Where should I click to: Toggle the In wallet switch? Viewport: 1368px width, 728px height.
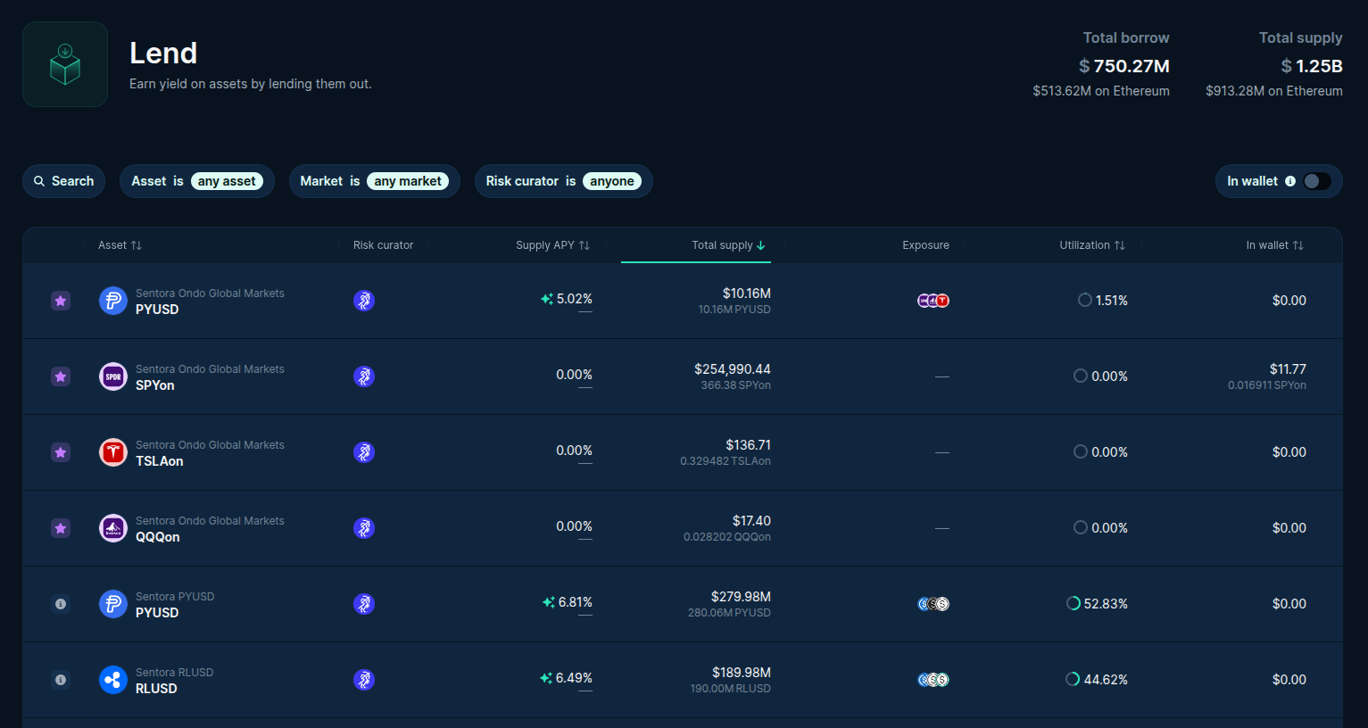pos(1316,181)
